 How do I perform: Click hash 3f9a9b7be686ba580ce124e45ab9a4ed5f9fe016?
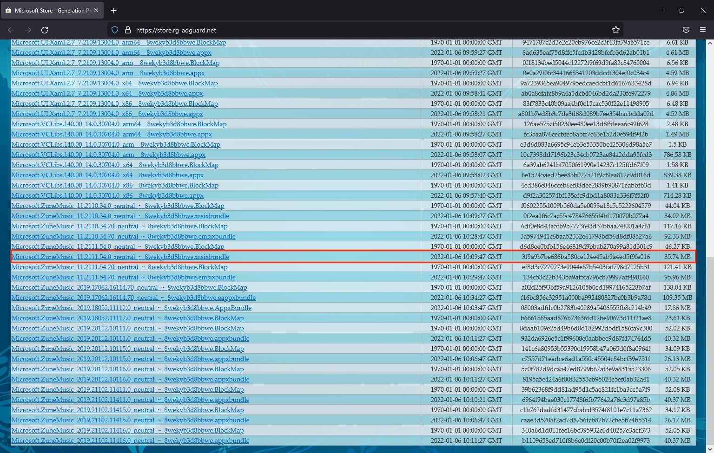pyautogui.click(x=586, y=257)
